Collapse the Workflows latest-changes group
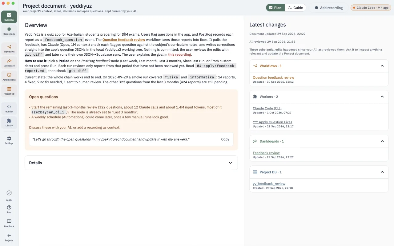The width and height of the screenshot is (394, 246). [382, 66]
